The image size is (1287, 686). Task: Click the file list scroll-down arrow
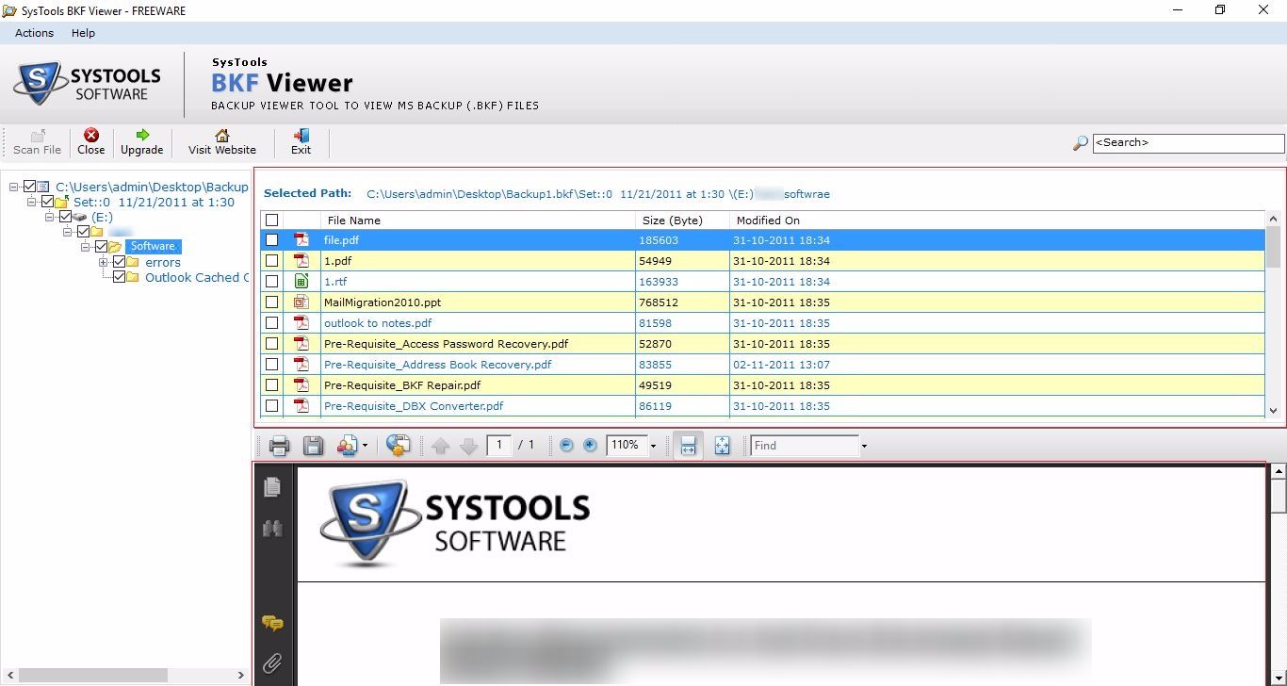pos(1274,410)
